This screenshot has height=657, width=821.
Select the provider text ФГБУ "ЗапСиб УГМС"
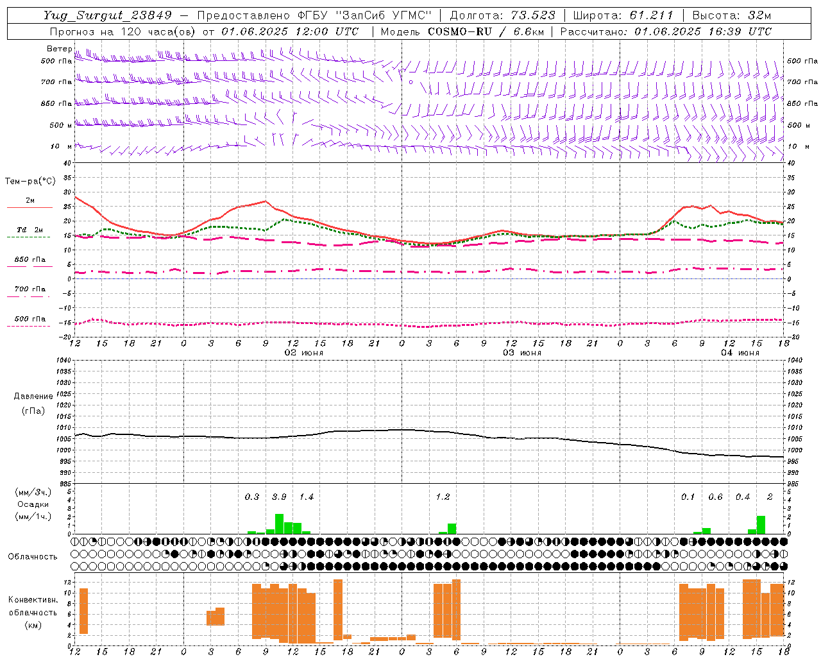(365, 15)
